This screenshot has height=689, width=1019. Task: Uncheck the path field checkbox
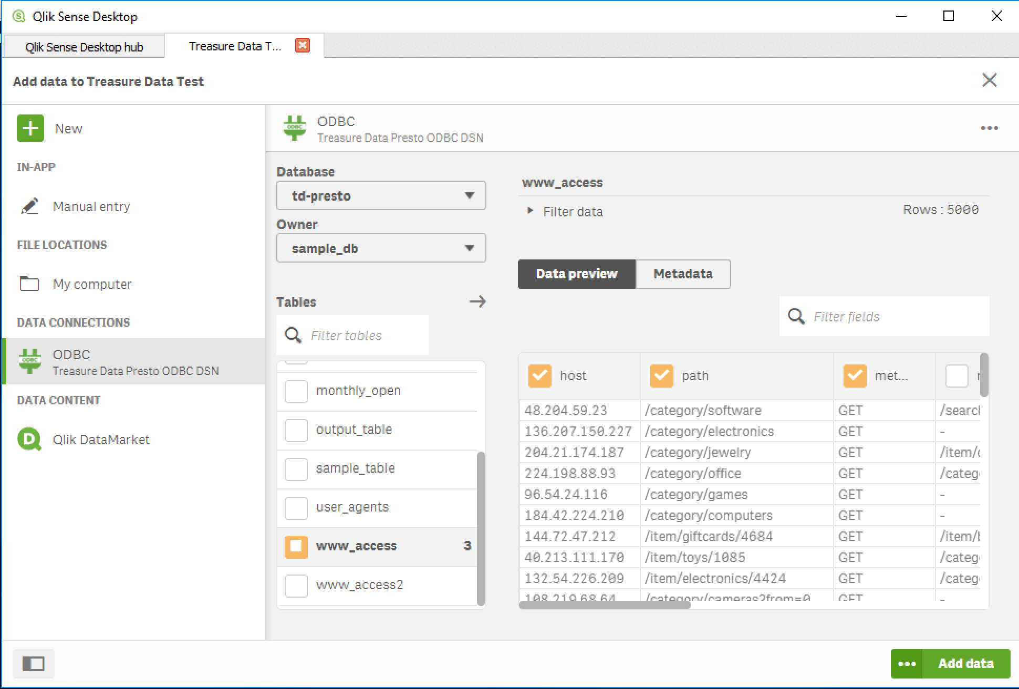662,376
